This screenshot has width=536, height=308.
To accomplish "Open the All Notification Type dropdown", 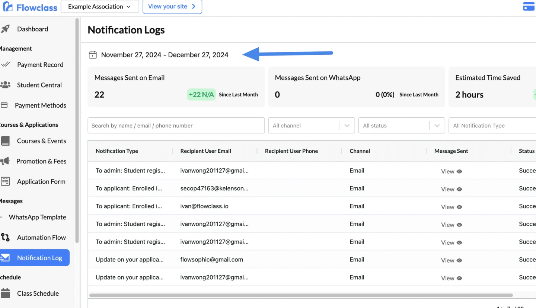I will (492, 126).
